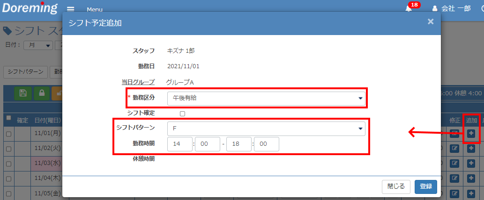Click the start minute field next to 14
484x200 pixels.
coord(208,144)
